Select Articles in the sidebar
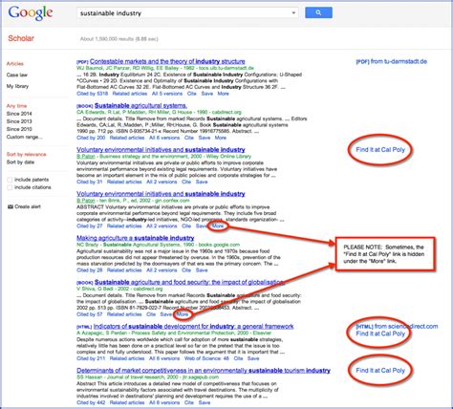 [x=15, y=64]
